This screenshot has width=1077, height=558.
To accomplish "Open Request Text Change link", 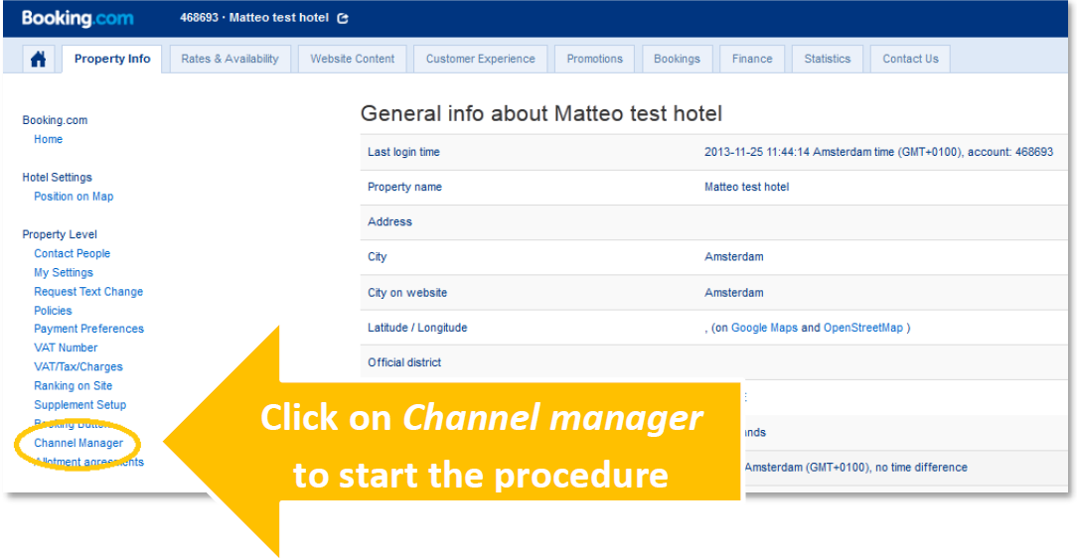I will click(x=88, y=291).
